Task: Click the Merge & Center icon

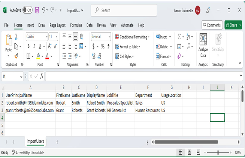Action: pos(81,46)
